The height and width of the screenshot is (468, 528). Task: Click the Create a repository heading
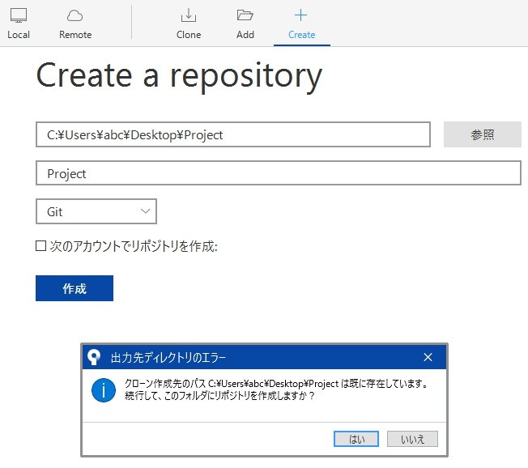click(x=179, y=76)
